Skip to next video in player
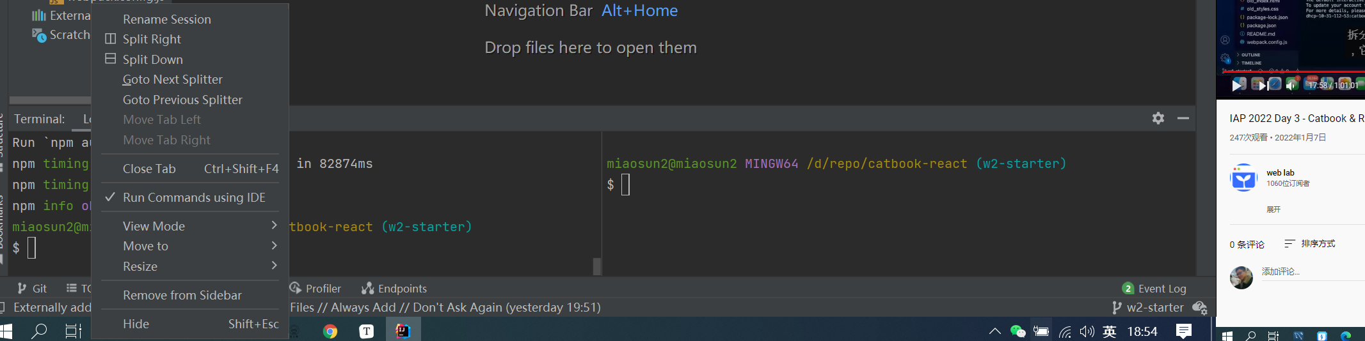The image size is (1365, 341). tap(1263, 86)
